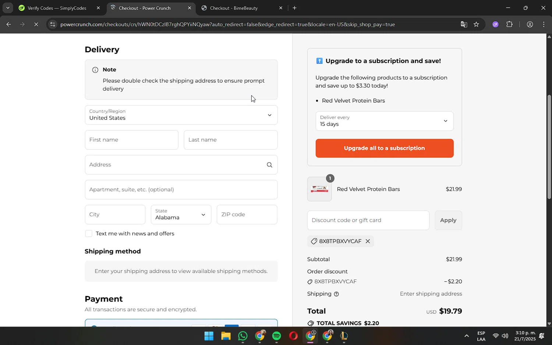Close the Verify Codes tab
Screen dimensions: 552x345
98,8
